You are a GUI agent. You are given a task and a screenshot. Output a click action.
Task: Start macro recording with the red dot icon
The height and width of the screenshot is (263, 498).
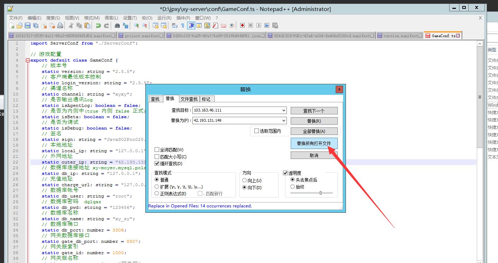242,25
